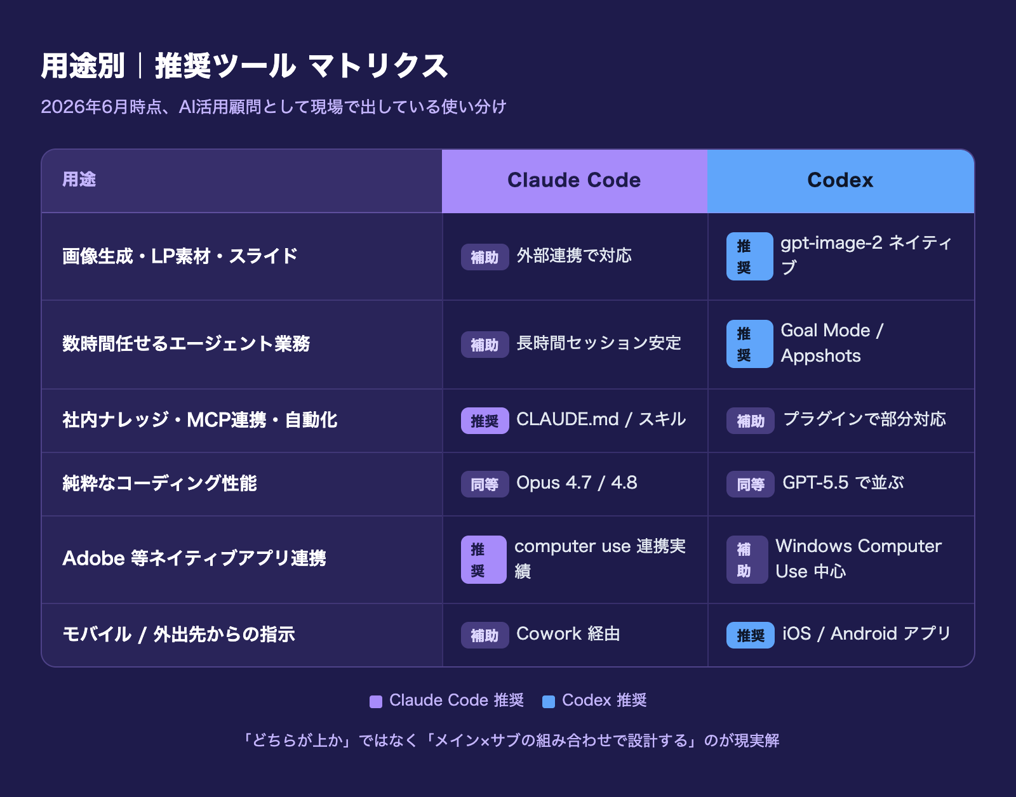The image size is (1016, 797).
Task: Click the 補助 badge beside Cowork 経由
Action: 485,635
